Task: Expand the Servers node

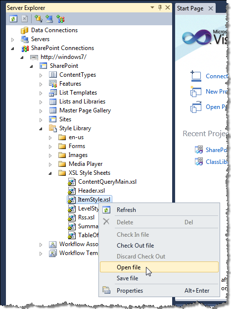Action: [12, 40]
